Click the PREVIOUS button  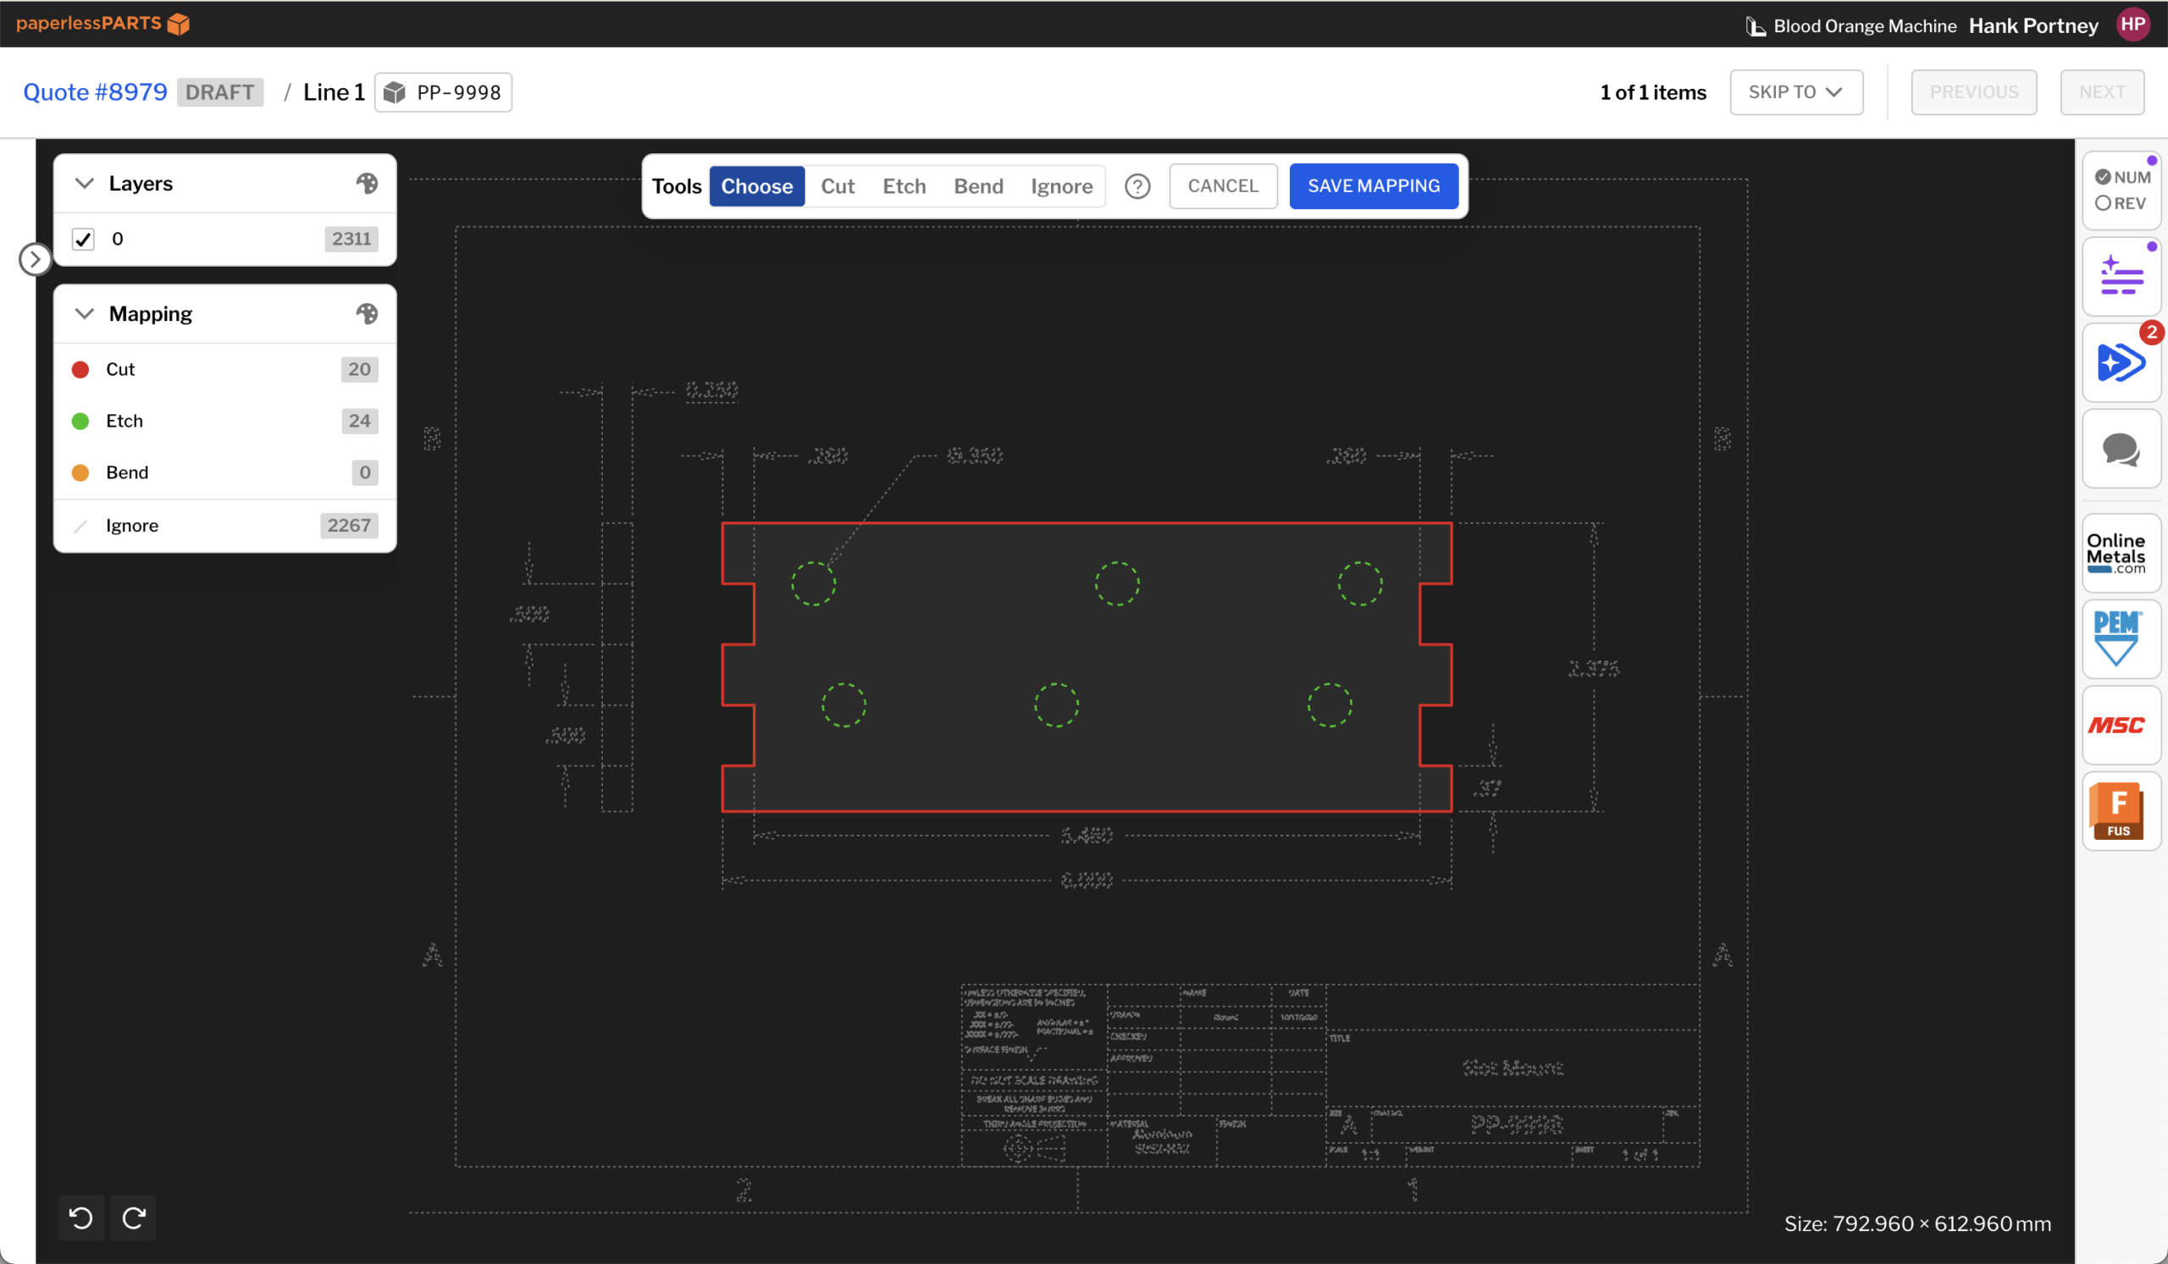[1973, 92]
